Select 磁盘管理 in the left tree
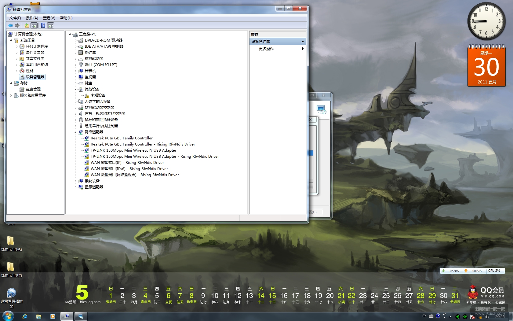The height and width of the screenshot is (321, 513). point(33,89)
